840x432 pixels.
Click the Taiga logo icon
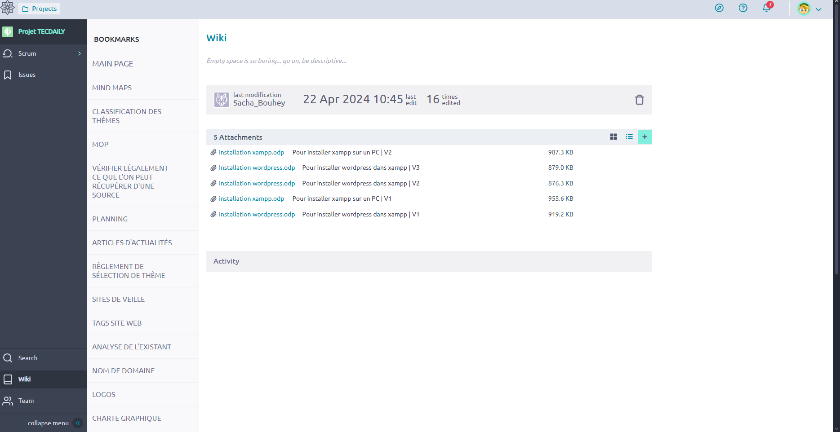pyautogui.click(x=8, y=8)
